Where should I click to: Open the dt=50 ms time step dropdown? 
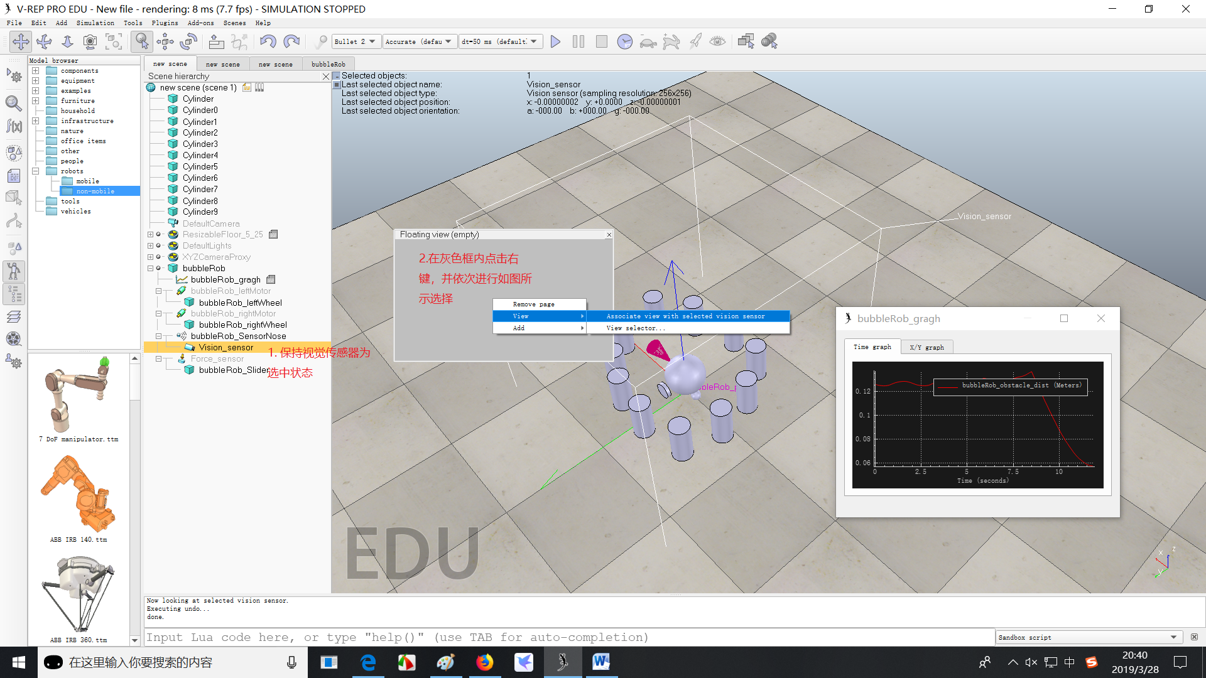click(499, 41)
